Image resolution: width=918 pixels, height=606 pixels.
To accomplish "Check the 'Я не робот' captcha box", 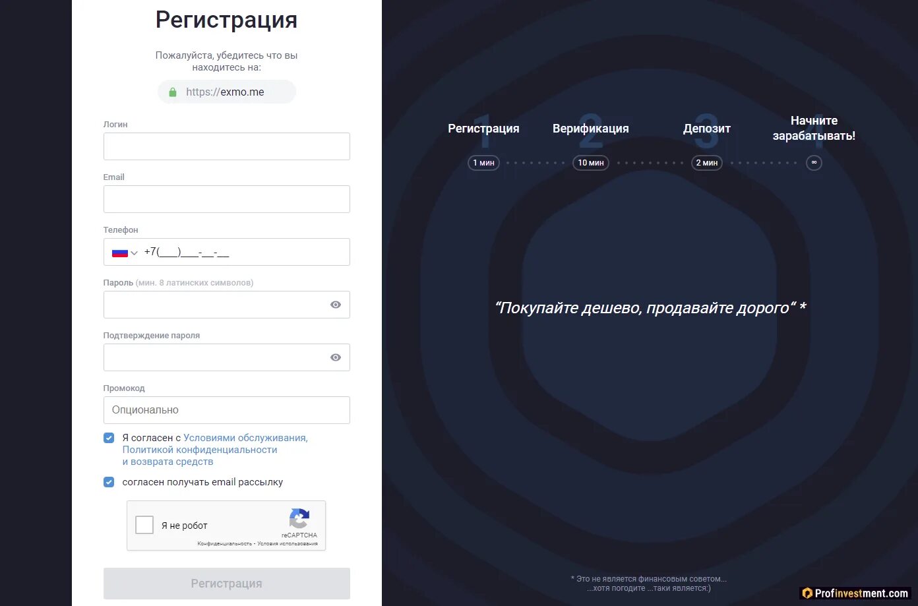I will point(144,525).
